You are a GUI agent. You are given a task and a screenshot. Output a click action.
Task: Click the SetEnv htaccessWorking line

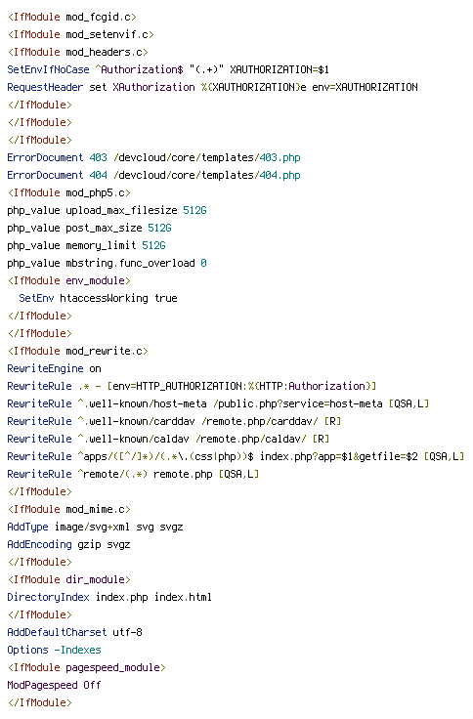(x=98, y=298)
